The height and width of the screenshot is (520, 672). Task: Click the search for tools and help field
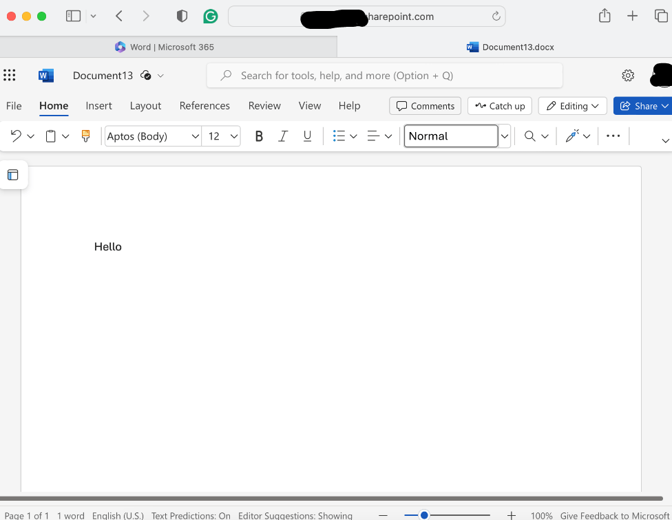[384, 76]
